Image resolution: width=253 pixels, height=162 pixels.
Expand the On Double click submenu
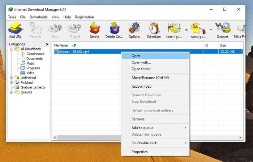185,143
